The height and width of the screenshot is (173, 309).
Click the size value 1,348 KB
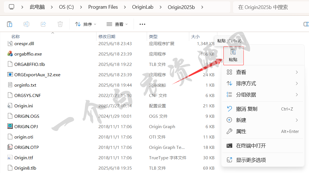pos(206,43)
